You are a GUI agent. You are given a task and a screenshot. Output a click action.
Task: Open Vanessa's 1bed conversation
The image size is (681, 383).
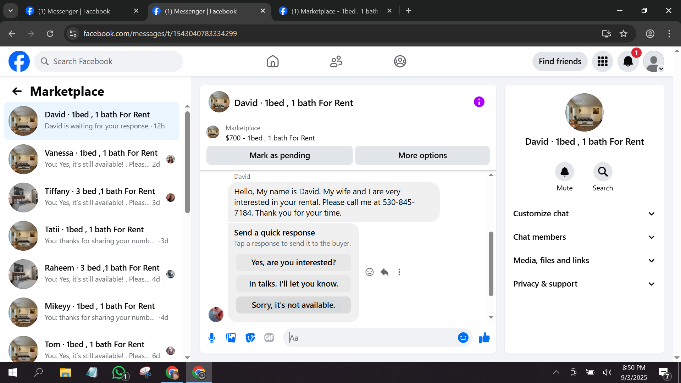pos(92,159)
